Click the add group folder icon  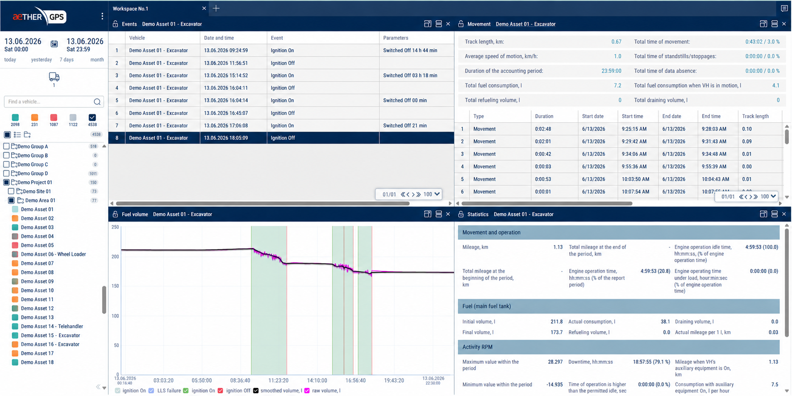(27, 135)
